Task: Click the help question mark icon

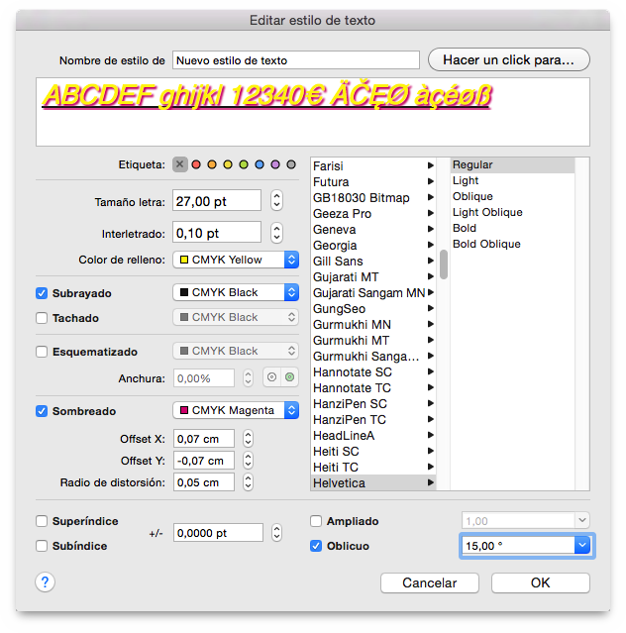Action: (46, 582)
